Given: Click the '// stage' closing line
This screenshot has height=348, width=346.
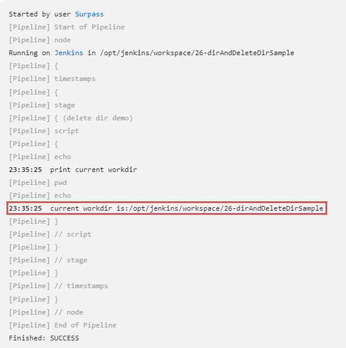Looking at the screenshot, I should (x=48, y=260).
